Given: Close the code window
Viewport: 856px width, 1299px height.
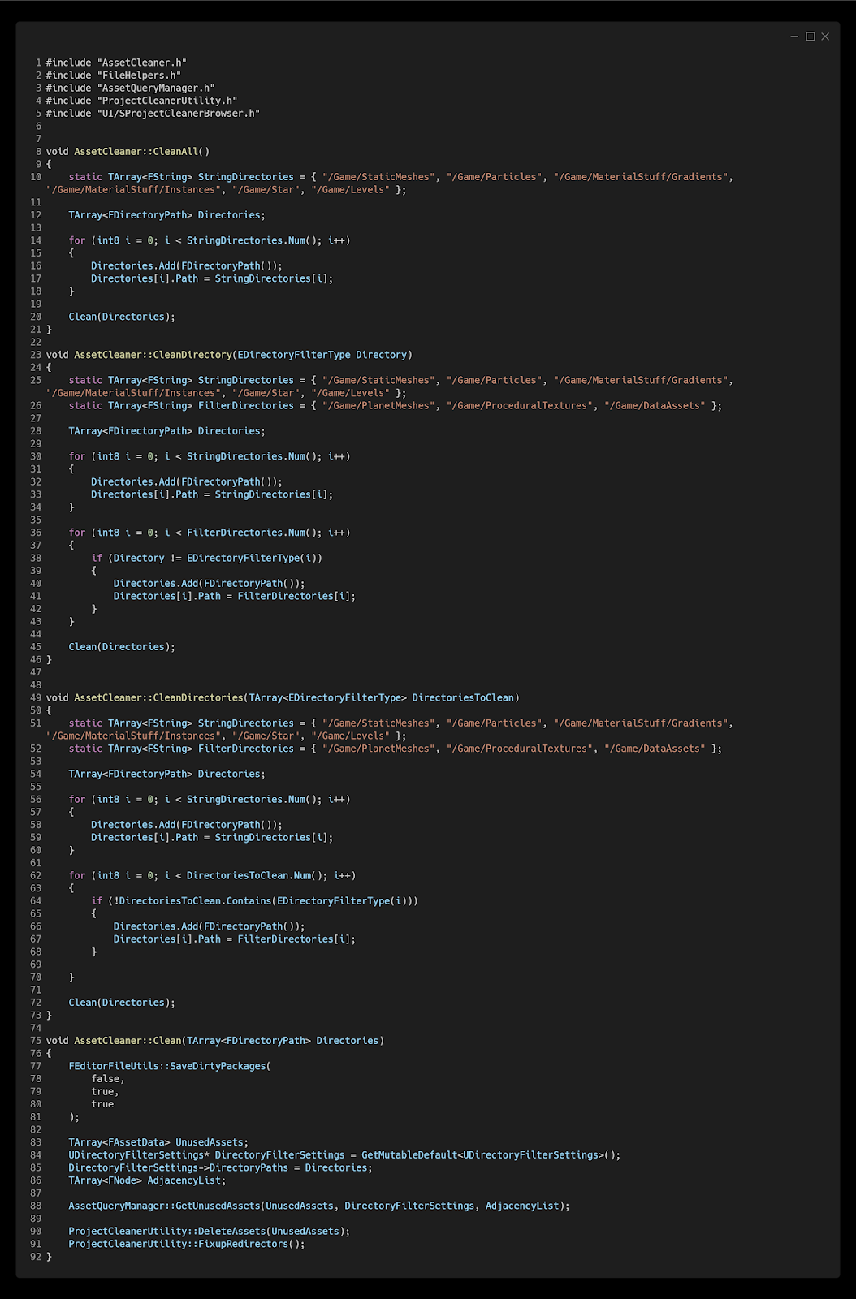Looking at the screenshot, I should coord(825,37).
